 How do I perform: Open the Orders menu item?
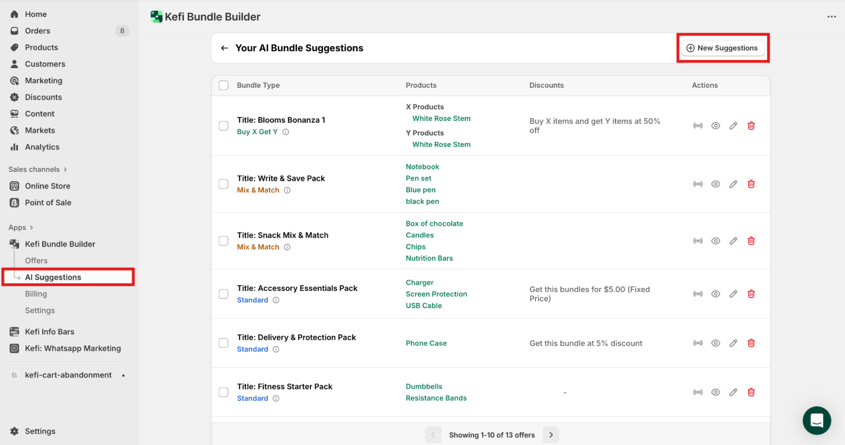click(38, 31)
